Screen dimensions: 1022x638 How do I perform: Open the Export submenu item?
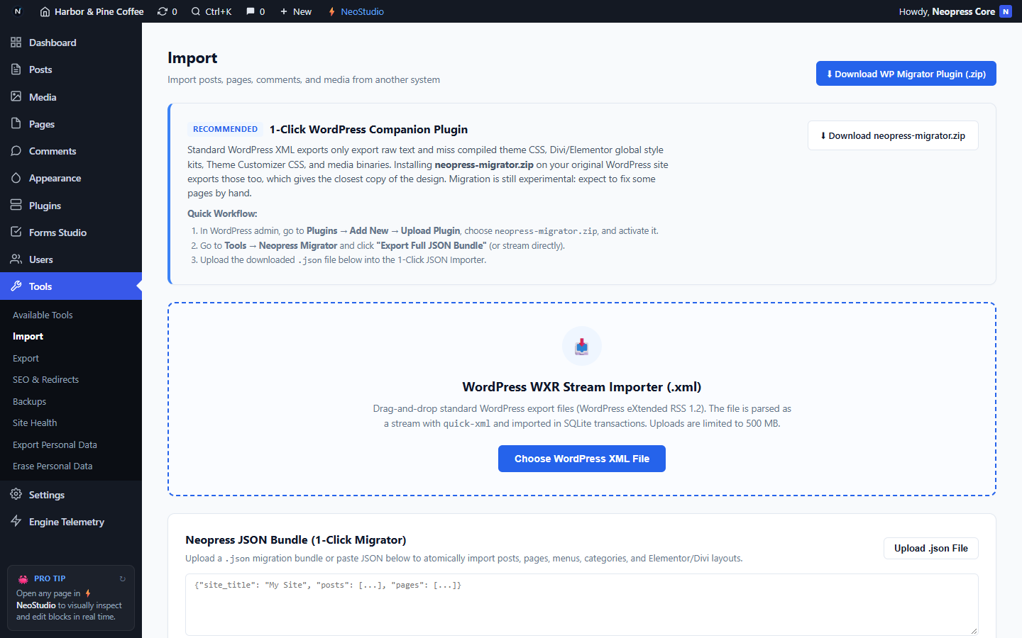coord(26,358)
